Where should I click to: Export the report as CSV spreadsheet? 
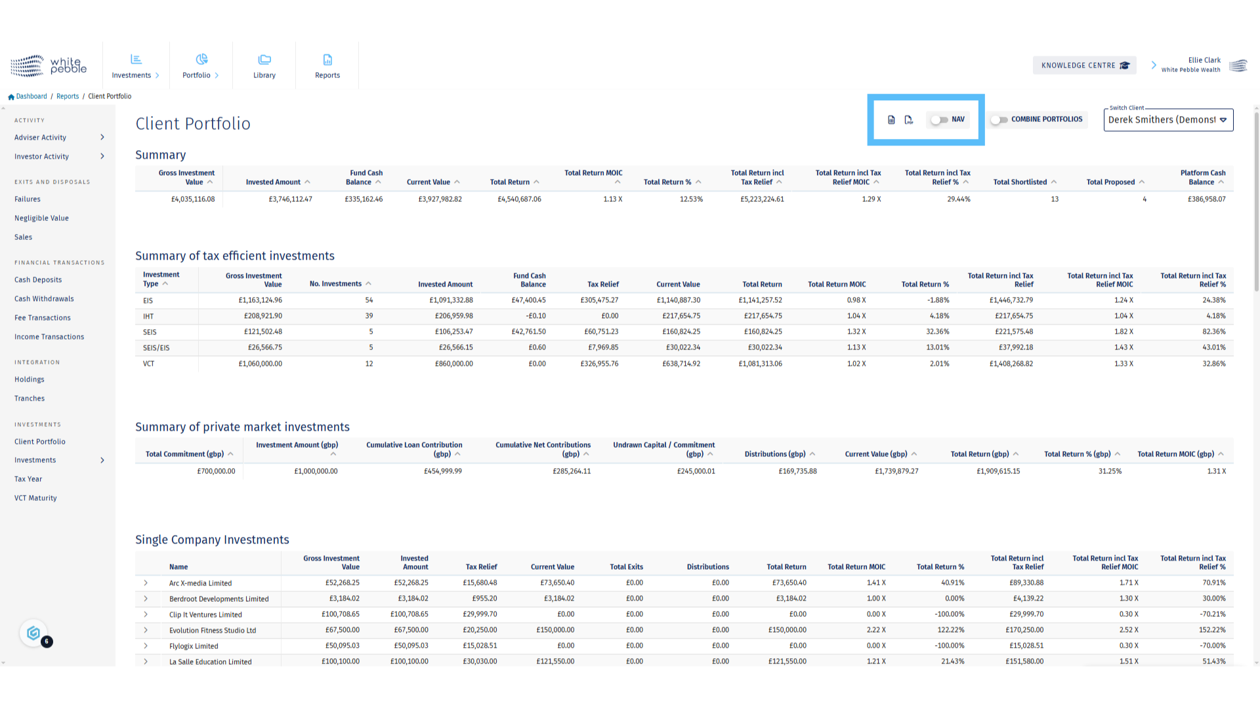pyautogui.click(x=891, y=120)
